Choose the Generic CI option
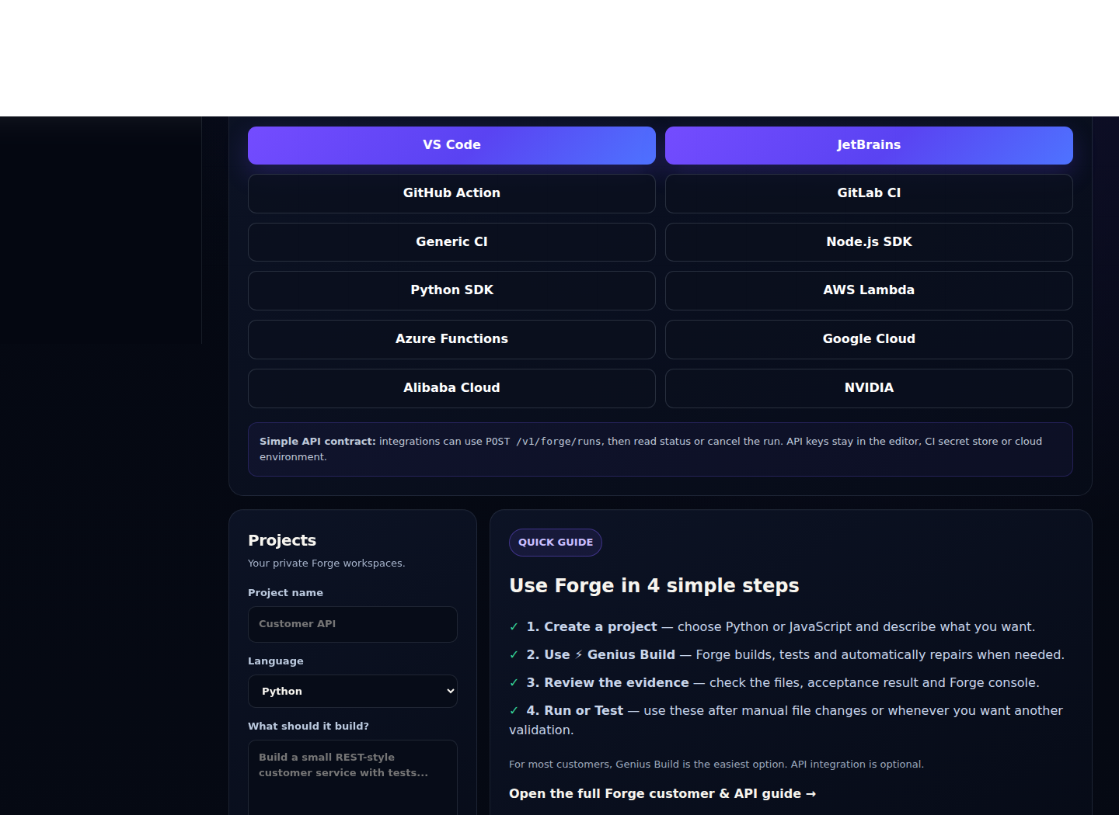This screenshot has height=815, width=1119. 451,242
